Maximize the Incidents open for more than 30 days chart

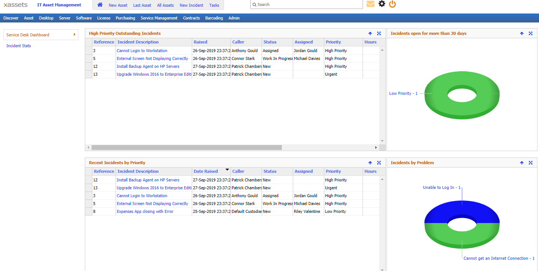(x=530, y=33)
